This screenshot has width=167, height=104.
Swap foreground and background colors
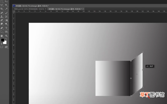click(x=6, y=39)
